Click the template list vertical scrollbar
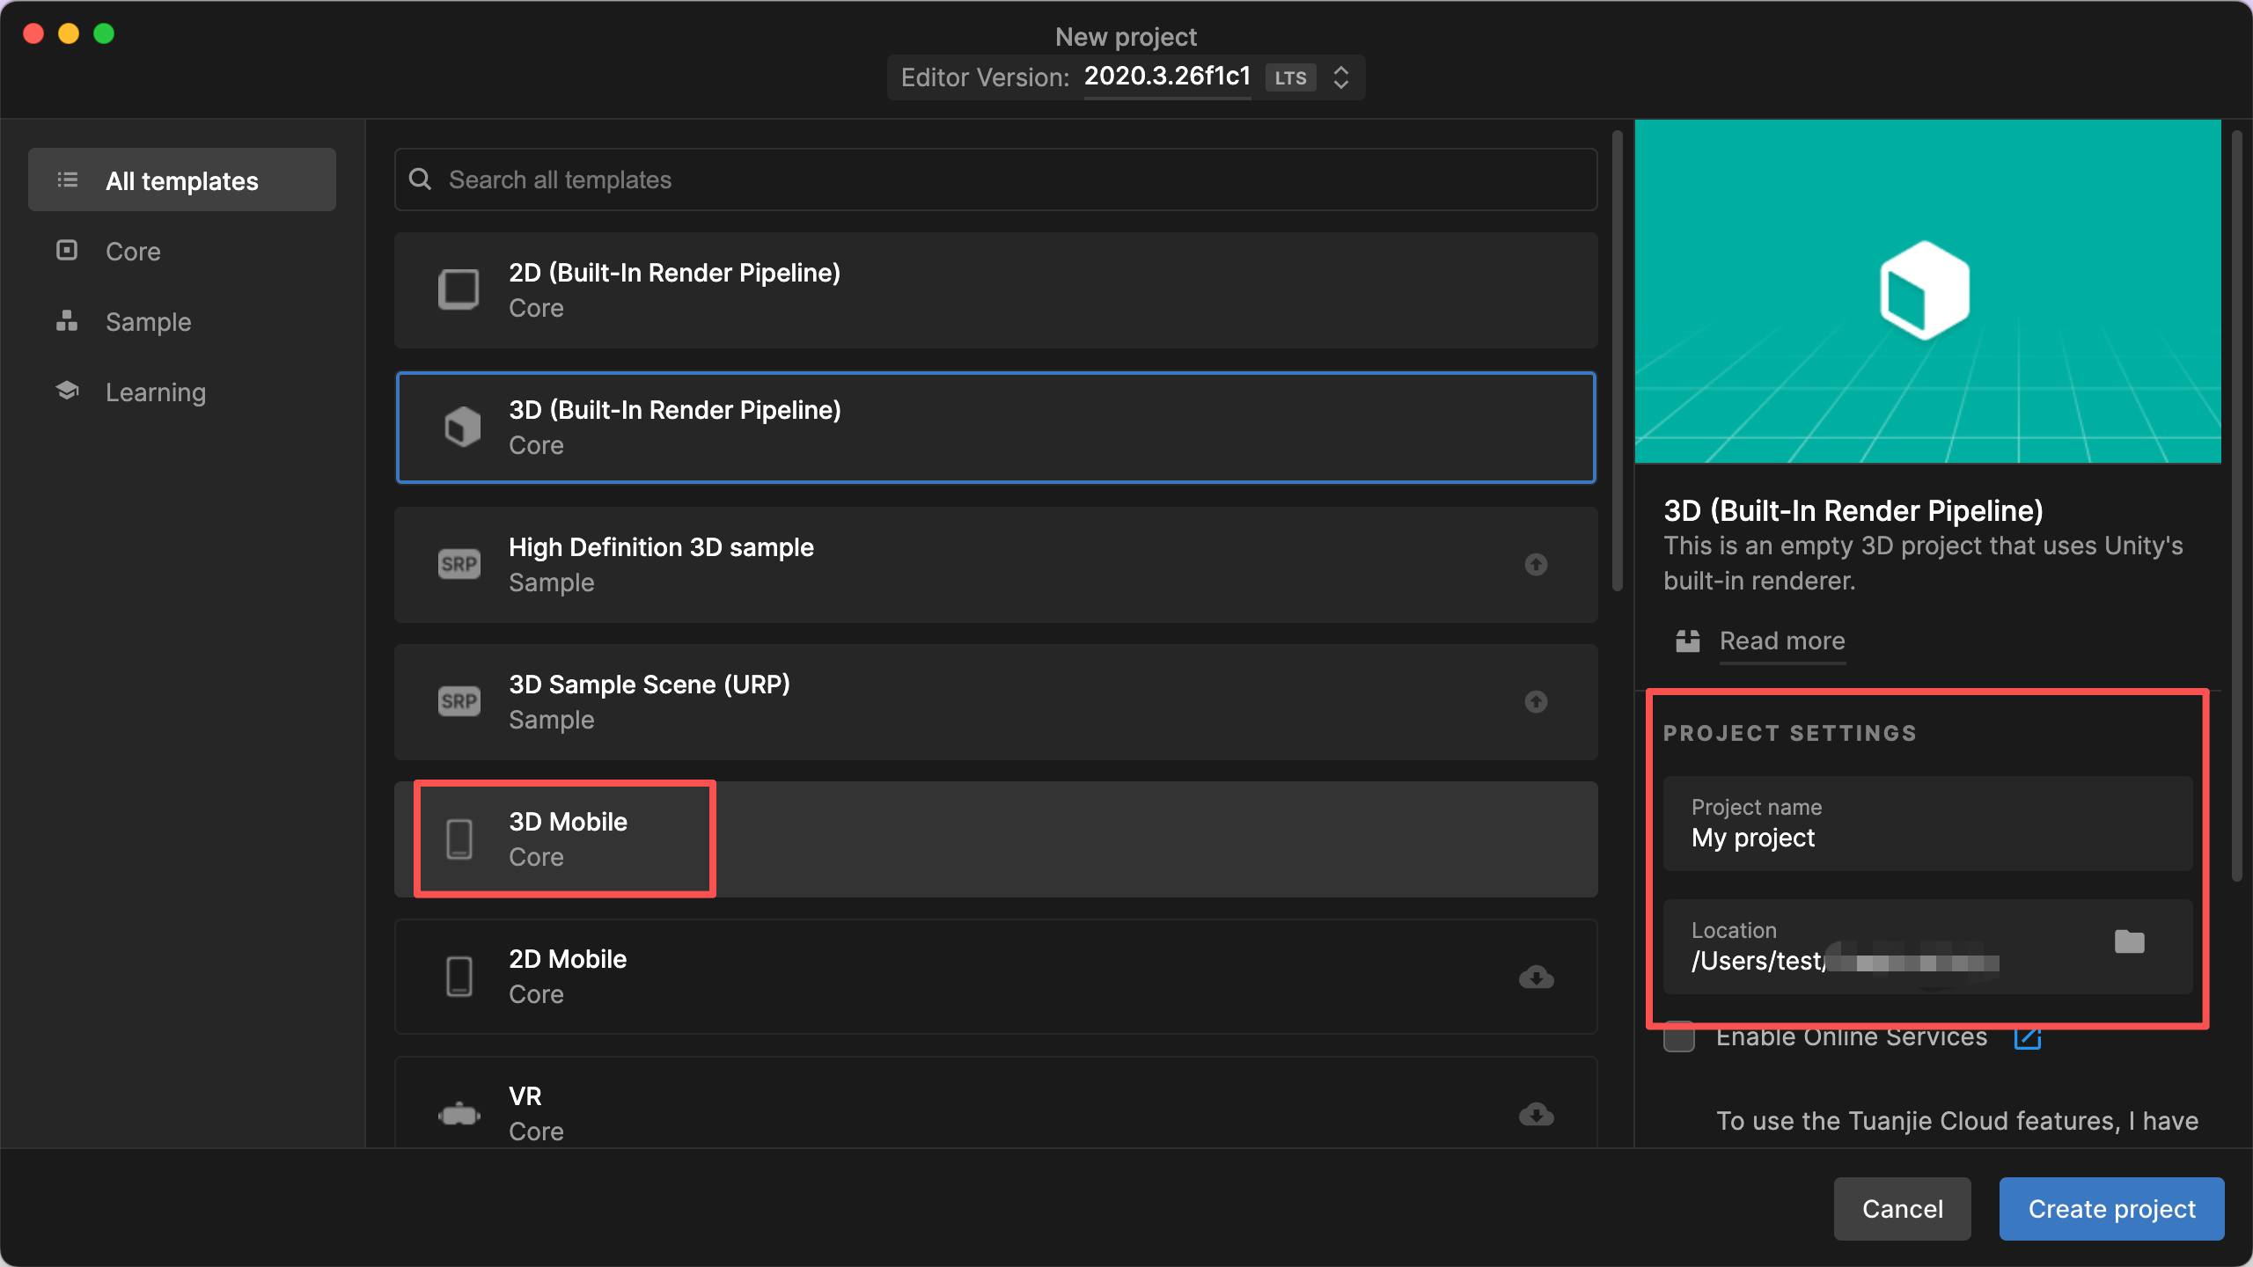This screenshot has width=2253, height=1267. (x=1618, y=361)
